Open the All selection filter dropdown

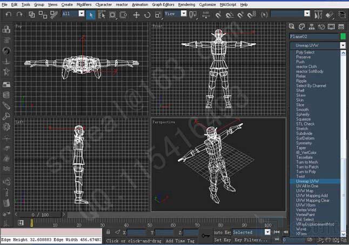click(82, 14)
